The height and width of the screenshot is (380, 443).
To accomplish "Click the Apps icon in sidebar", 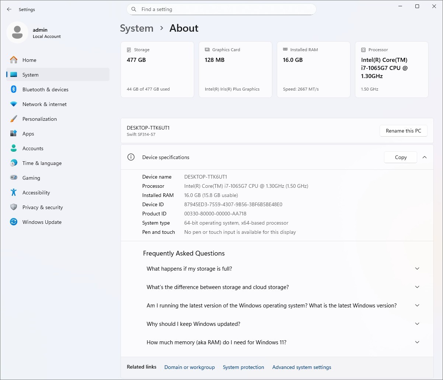I will click(14, 134).
